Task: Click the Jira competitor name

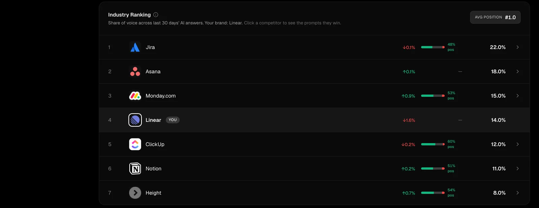Action: tap(150, 47)
